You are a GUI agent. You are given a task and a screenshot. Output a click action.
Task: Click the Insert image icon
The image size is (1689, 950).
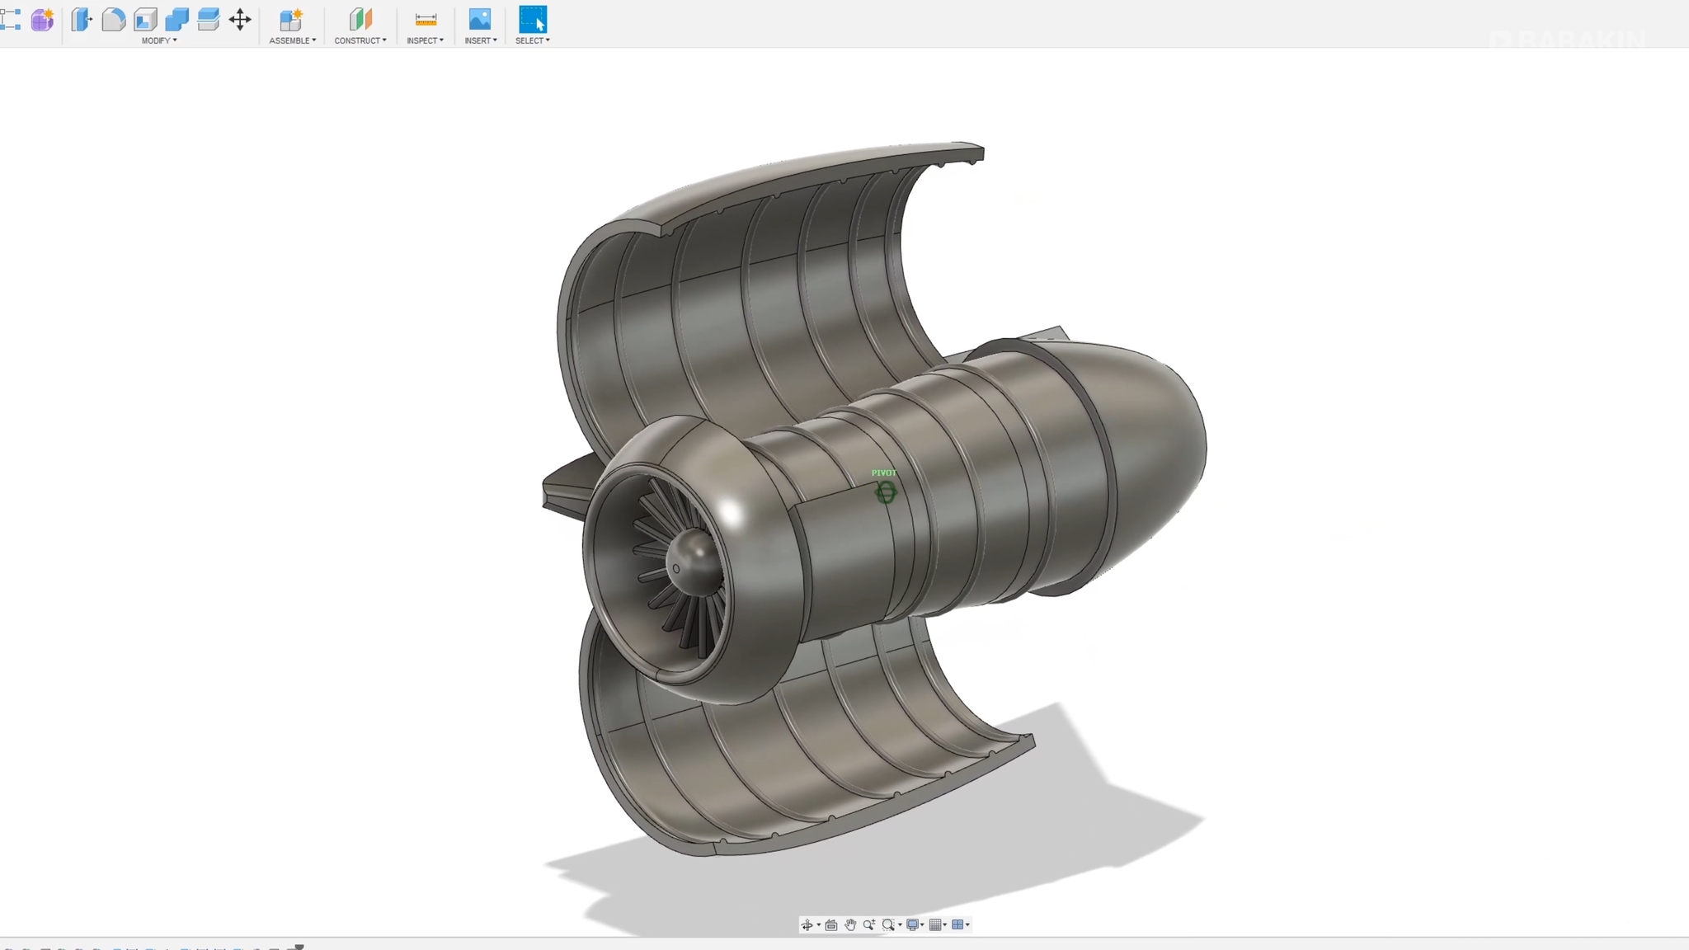(479, 19)
